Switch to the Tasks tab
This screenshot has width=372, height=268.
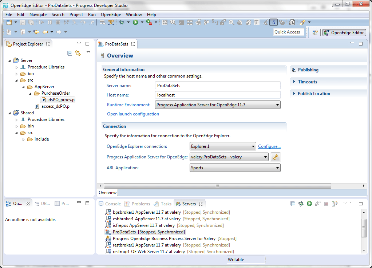coord(163,204)
